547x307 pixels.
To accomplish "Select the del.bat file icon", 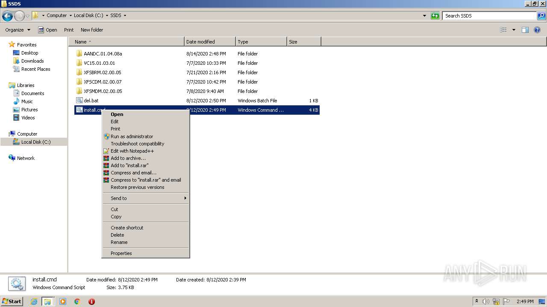I will [x=79, y=101].
